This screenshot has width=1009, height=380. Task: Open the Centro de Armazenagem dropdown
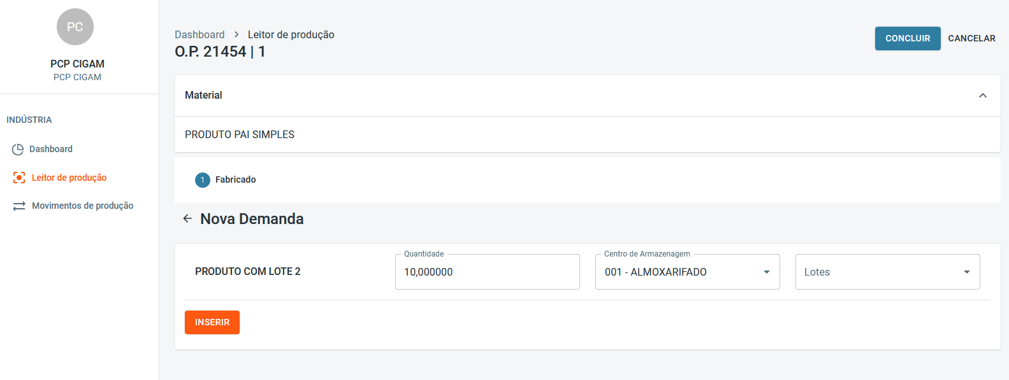click(687, 272)
